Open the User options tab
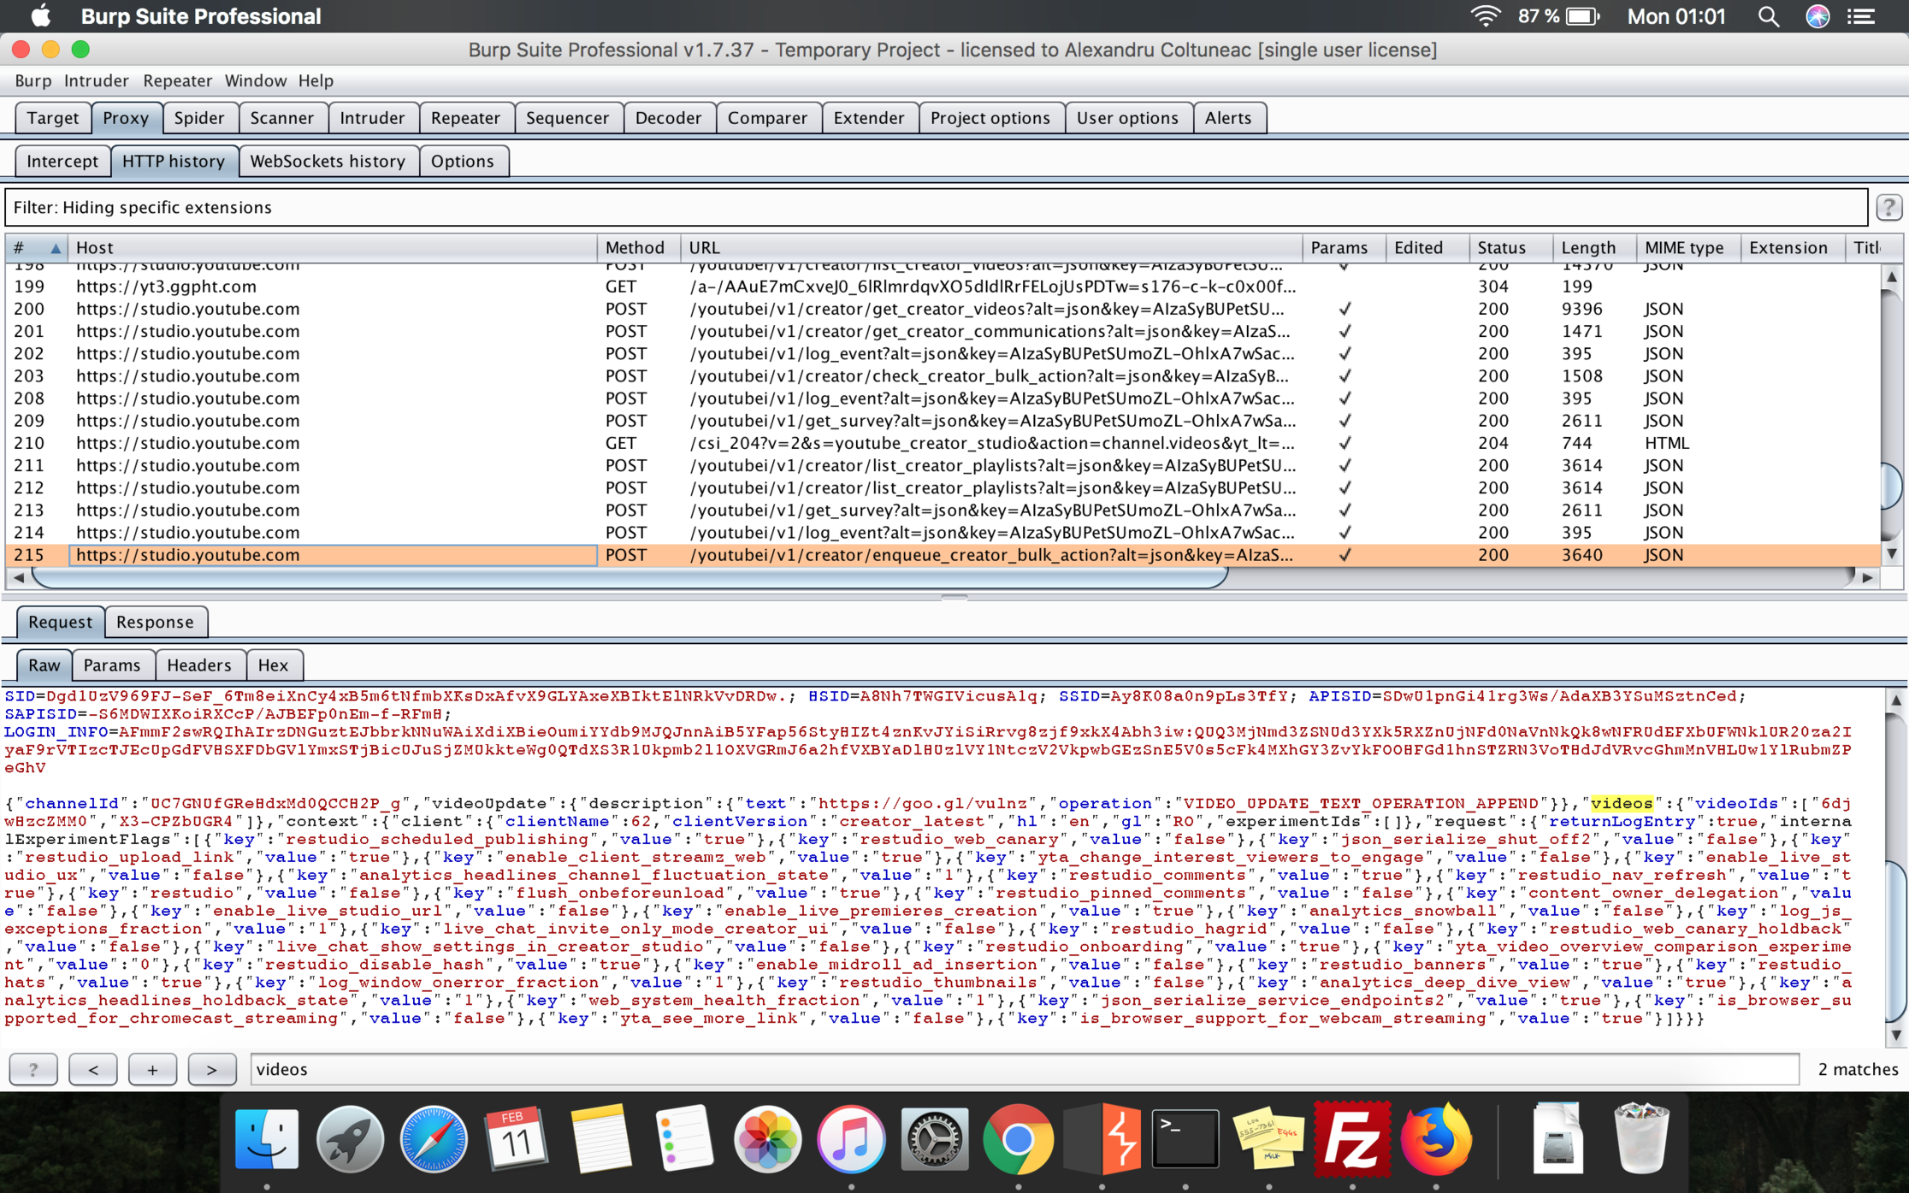The width and height of the screenshot is (1909, 1193). point(1128,118)
